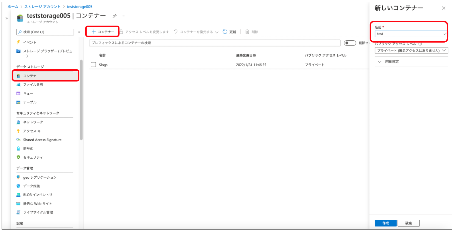Image resolution: width=454 pixels, height=232 pixels.
Task: Open the $logs container name
Action: coord(103,65)
